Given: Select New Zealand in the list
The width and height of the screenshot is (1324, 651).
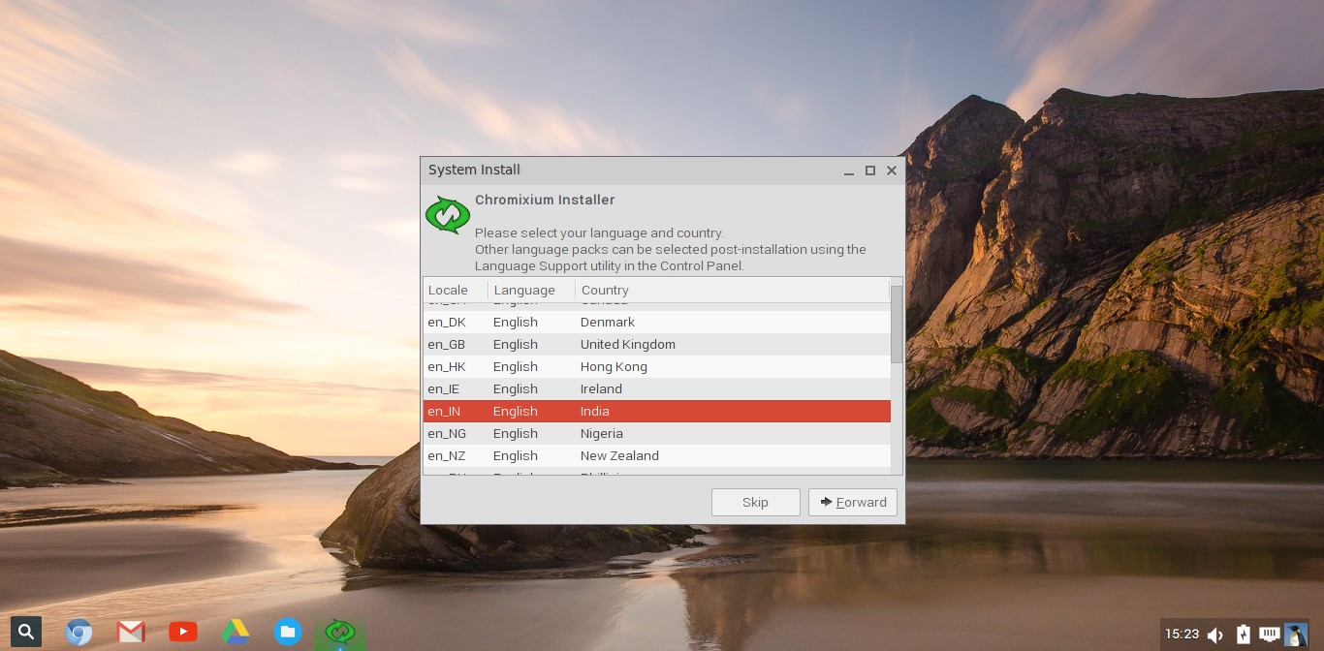Looking at the screenshot, I should pyautogui.click(x=657, y=455).
